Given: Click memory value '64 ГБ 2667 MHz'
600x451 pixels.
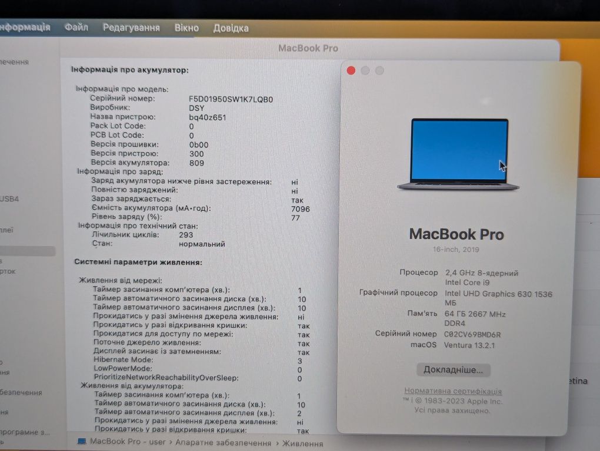Looking at the screenshot, I should (475, 314).
